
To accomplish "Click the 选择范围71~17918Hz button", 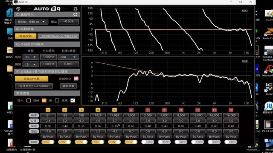I will click(34, 86).
